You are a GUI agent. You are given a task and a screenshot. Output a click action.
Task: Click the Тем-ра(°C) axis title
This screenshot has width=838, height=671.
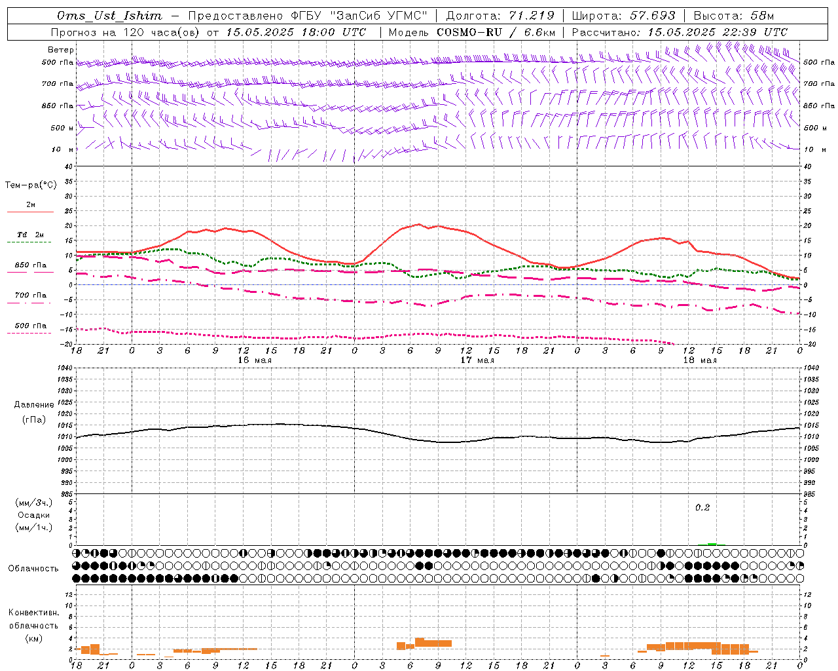point(31,185)
